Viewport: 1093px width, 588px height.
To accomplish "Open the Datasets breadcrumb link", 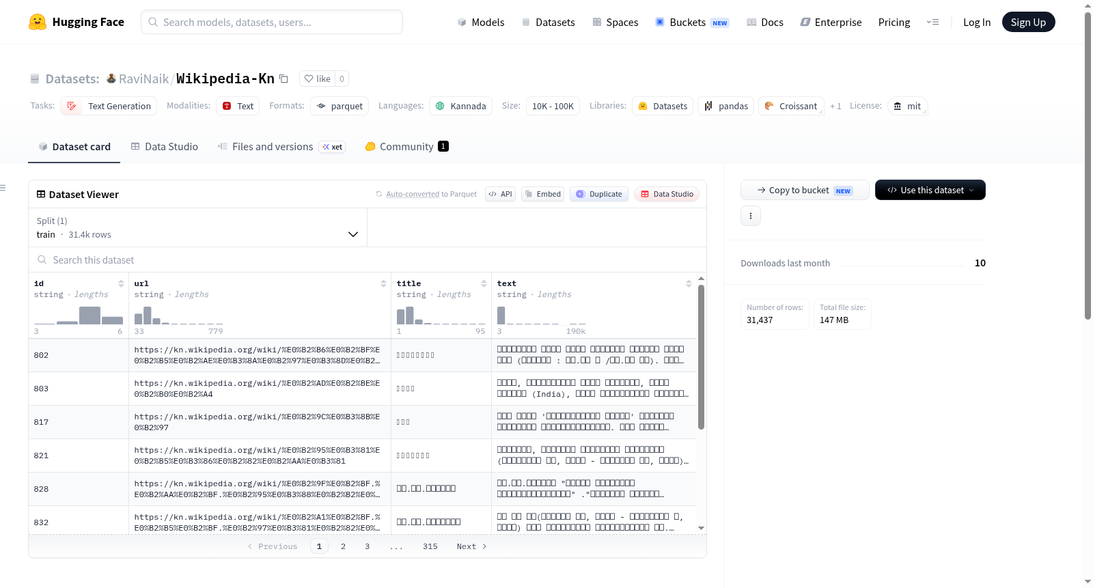I will click(x=72, y=79).
